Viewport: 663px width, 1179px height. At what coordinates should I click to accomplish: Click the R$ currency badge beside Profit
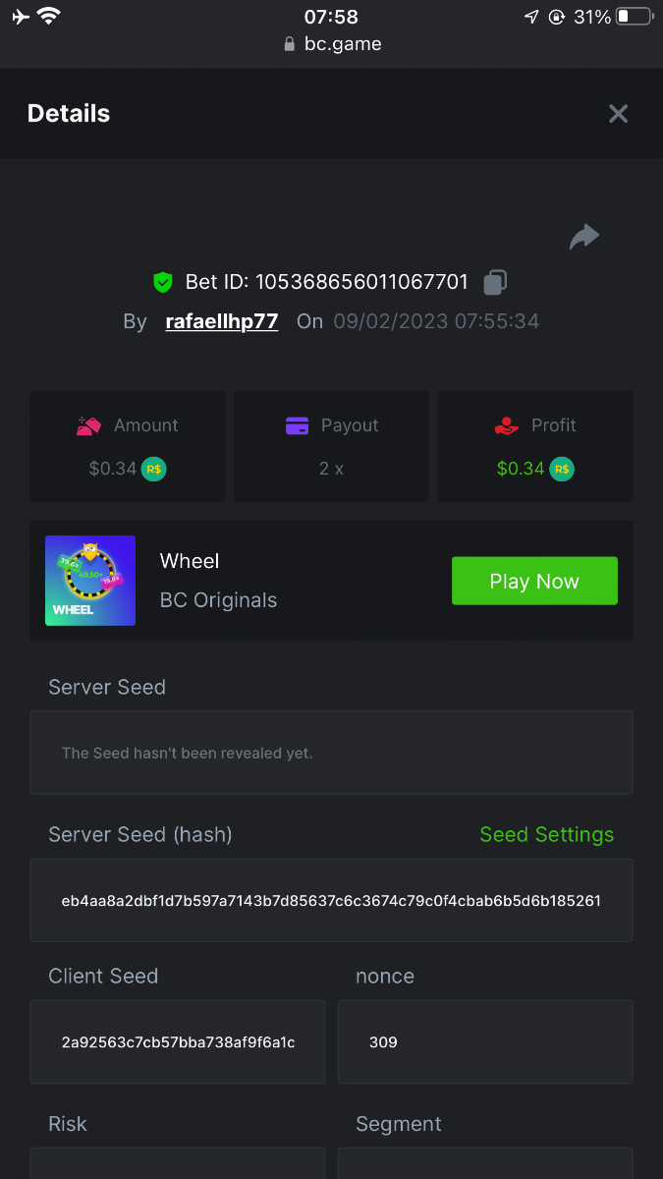click(562, 469)
